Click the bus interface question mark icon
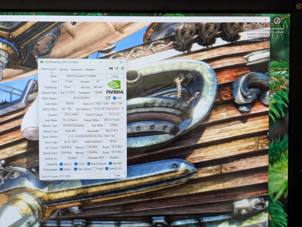This screenshot has height=227, width=302. click(123, 109)
